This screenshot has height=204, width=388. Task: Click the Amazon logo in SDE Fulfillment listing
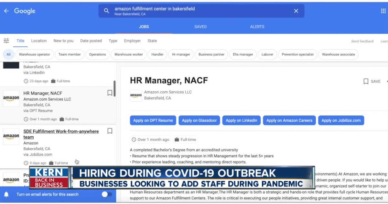tap(11, 136)
